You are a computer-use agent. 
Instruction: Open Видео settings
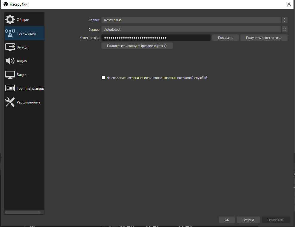click(24, 74)
